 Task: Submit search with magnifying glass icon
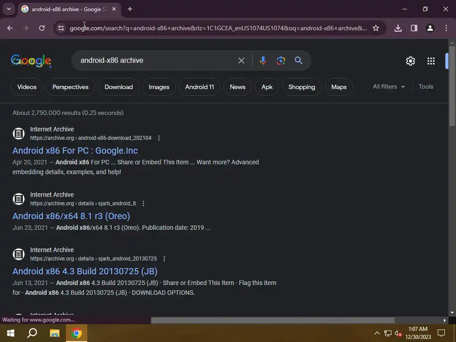pyautogui.click(x=298, y=61)
